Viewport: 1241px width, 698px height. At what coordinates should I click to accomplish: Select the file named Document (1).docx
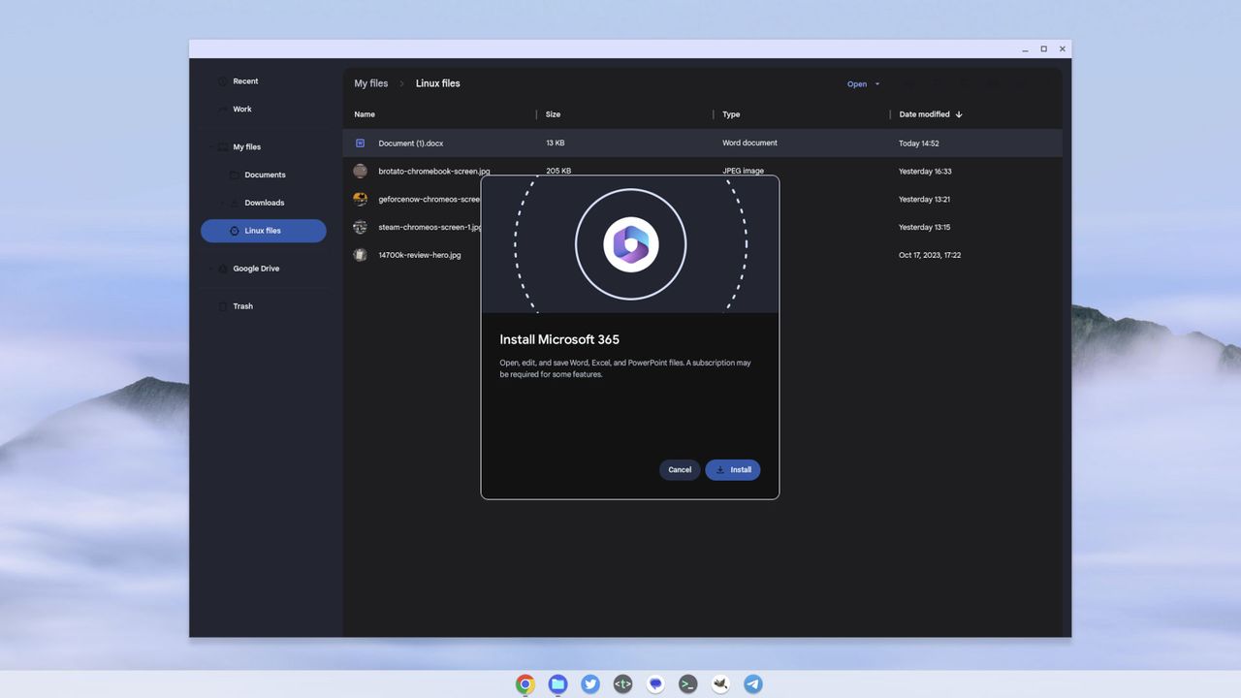tap(411, 143)
